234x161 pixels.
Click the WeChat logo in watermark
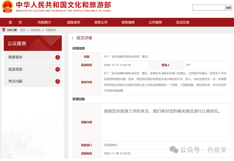pos(174,150)
